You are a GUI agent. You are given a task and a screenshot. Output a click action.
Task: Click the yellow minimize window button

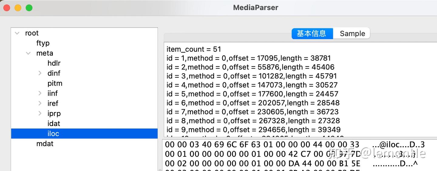pos(18,8)
